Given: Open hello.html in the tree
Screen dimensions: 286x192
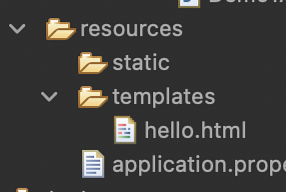Looking at the screenshot, I should click(195, 130).
